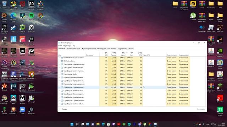Select the Zoom desktop icon
227x127 pixels.
[x=22, y=110]
